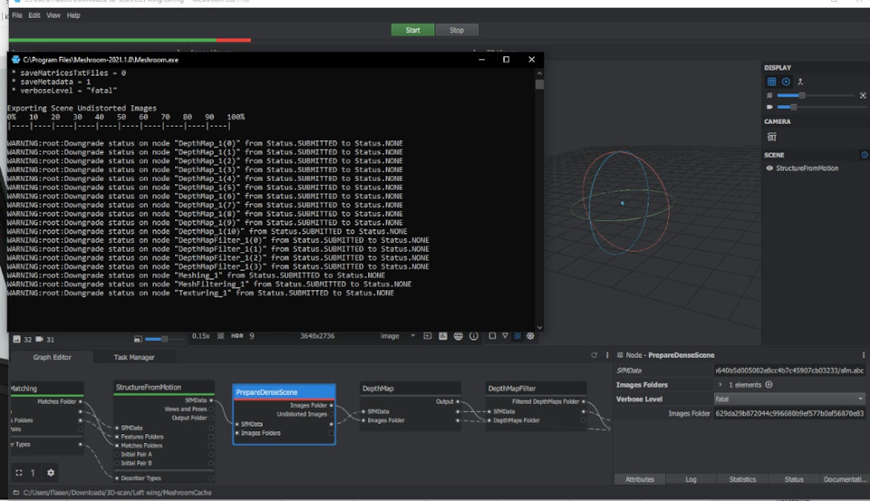Click the SfMData output pin on StructureFromMotion

pyautogui.click(x=211, y=400)
